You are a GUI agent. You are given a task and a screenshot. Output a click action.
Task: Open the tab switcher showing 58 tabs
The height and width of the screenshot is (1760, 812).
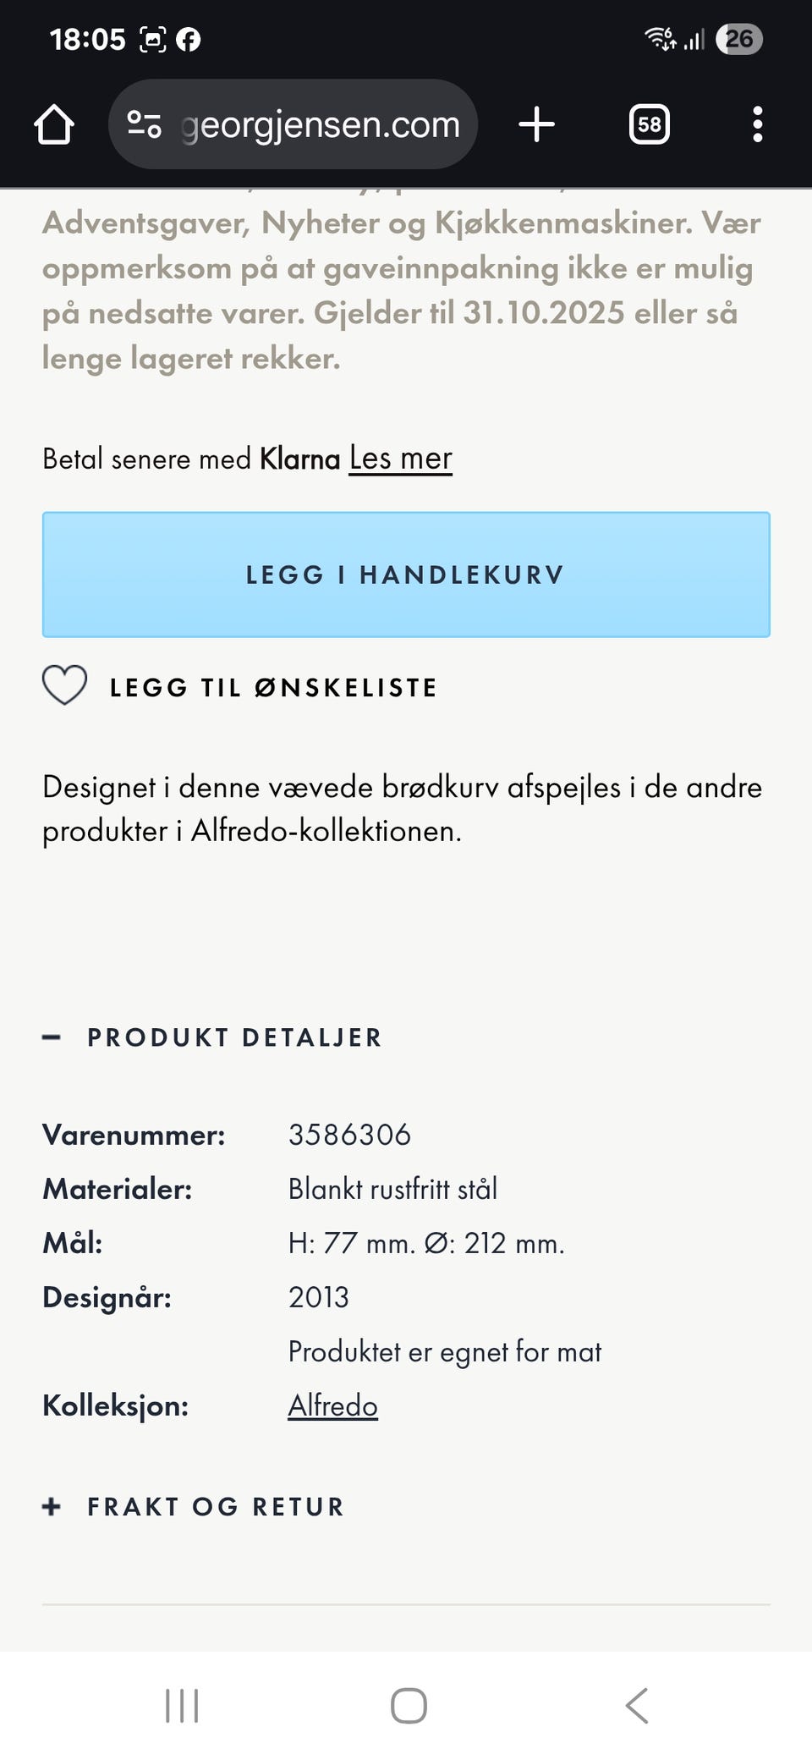pyautogui.click(x=649, y=124)
